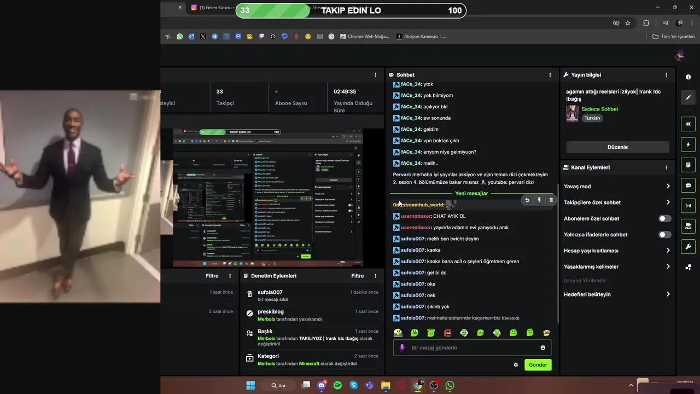
Task: Click the broadcast signal icon in right sidebar
Action: click(688, 206)
